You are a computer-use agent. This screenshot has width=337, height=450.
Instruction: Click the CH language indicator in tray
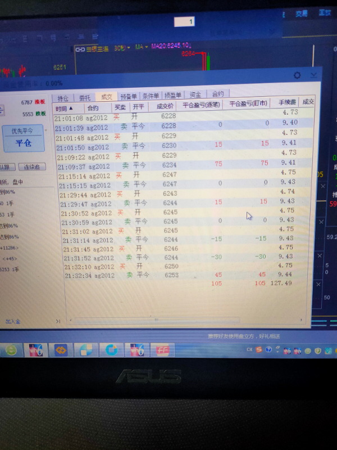[x=249, y=349]
